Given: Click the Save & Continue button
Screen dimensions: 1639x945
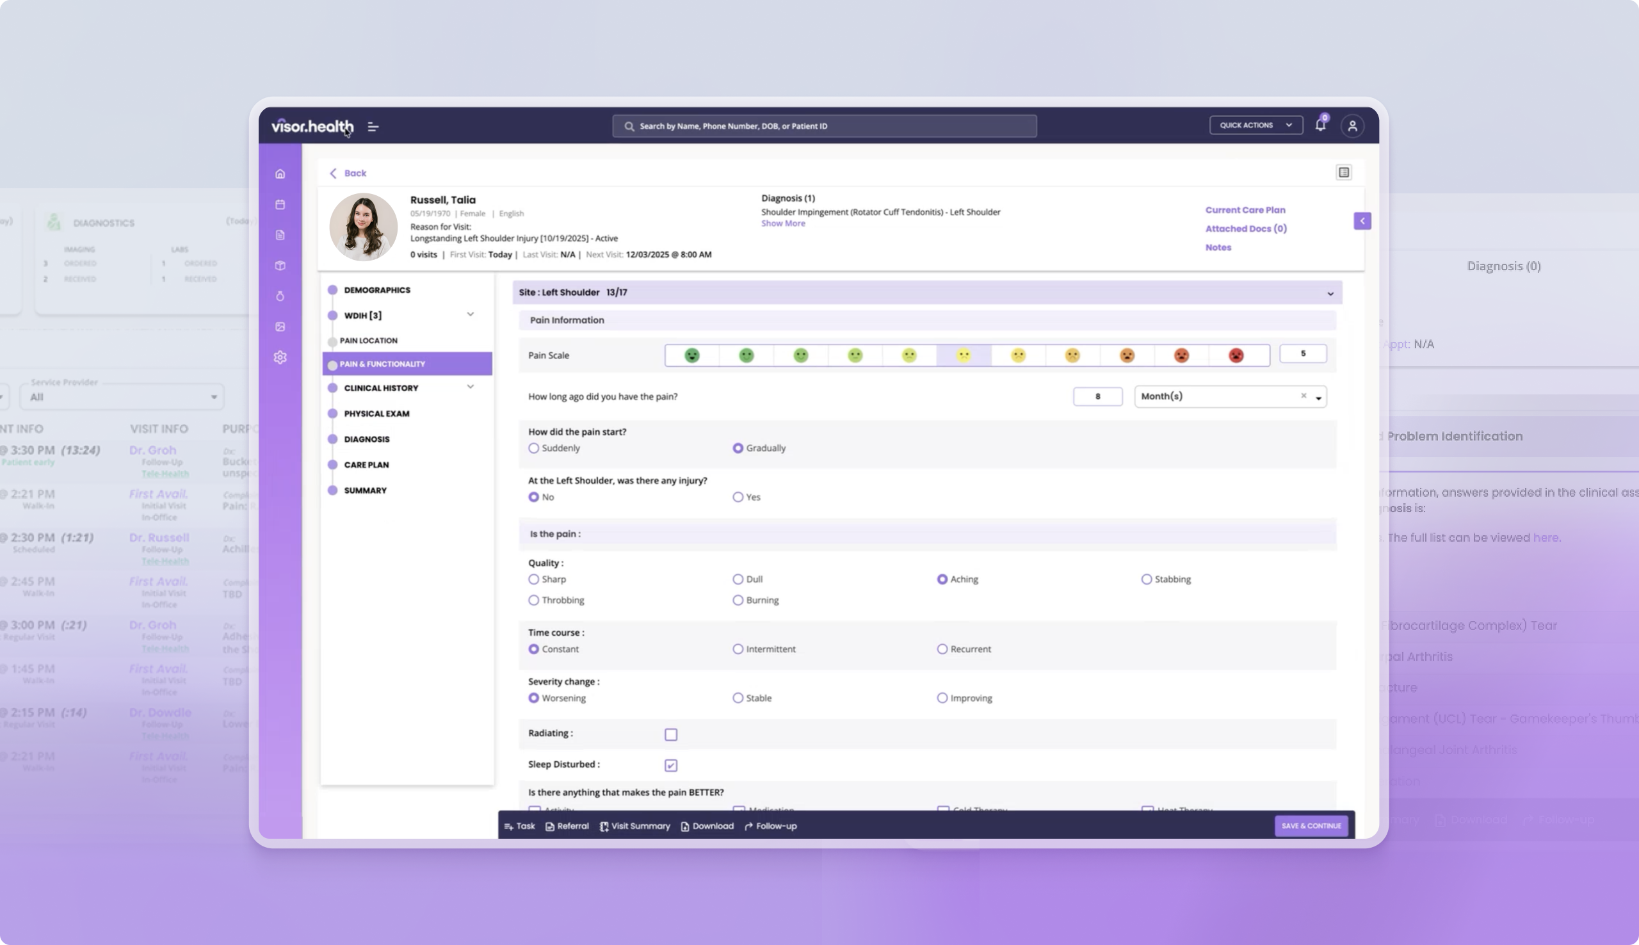Looking at the screenshot, I should (x=1311, y=825).
